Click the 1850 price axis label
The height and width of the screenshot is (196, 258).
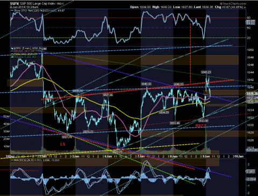[x=250, y=50]
